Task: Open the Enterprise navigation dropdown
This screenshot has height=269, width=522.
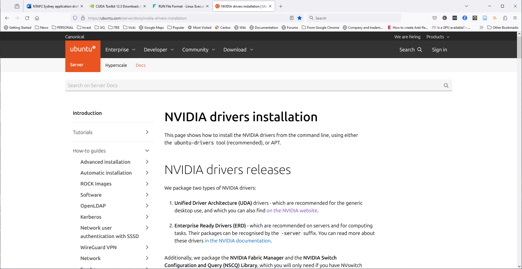Action: pos(120,49)
